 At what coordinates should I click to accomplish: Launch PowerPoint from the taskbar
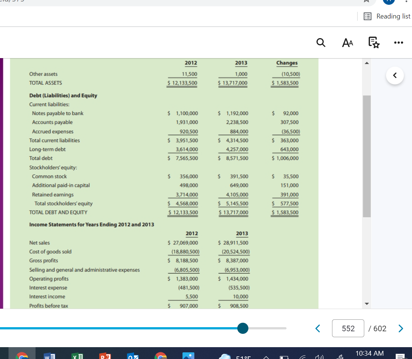(x=105, y=356)
